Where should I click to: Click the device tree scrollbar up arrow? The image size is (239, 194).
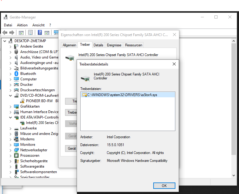pos(234,41)
